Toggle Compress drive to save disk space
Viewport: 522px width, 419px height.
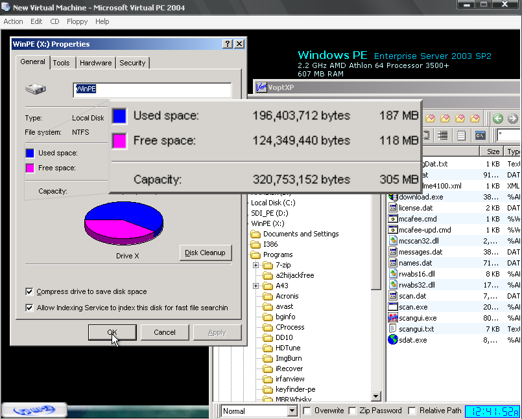(29, 291)
